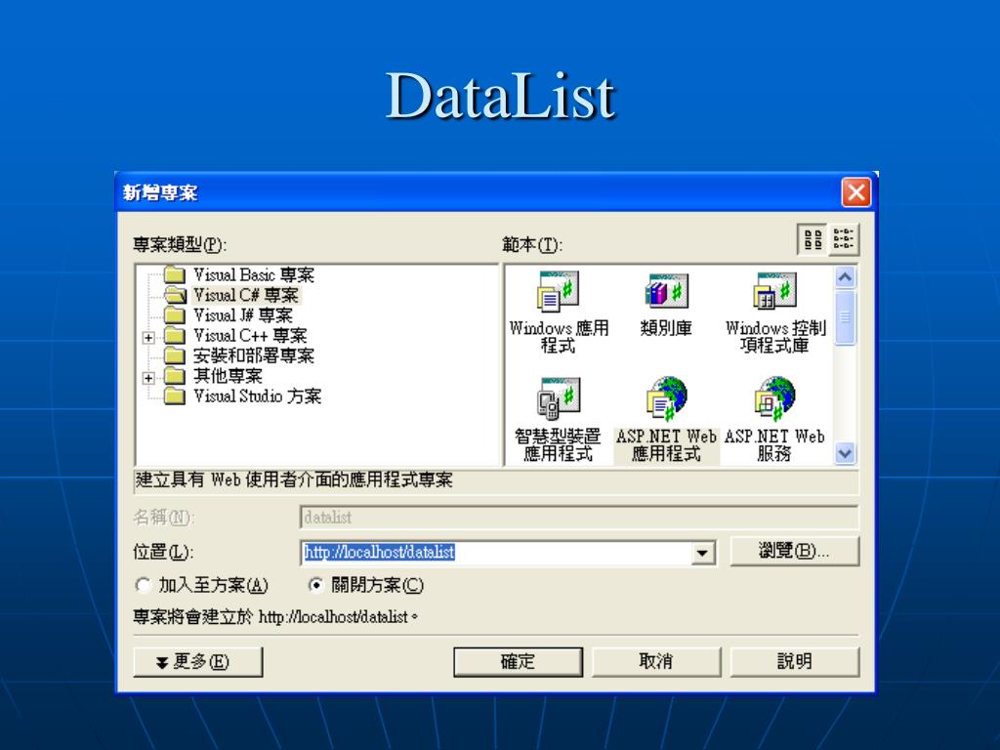The image size is (1000, 750).
Task: Click the template list scrollbar thumb
Action: 845,317
